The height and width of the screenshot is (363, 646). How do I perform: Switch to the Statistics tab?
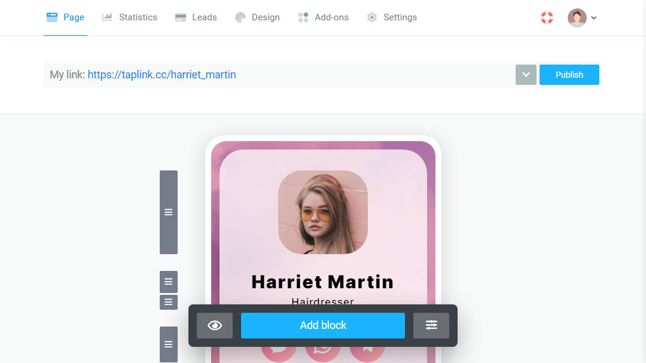tap(130, 17)
